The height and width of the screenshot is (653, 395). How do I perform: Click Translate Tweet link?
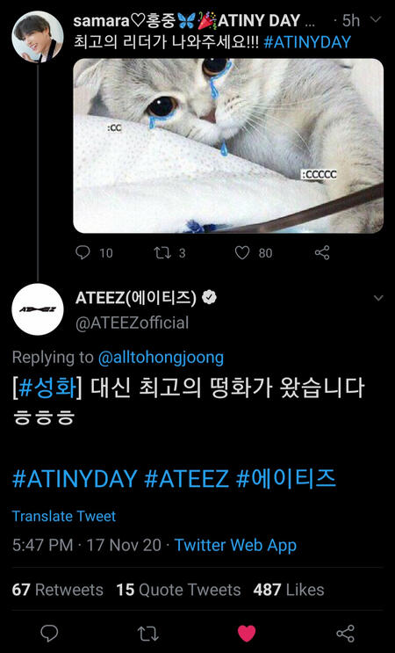coord(63,516)
